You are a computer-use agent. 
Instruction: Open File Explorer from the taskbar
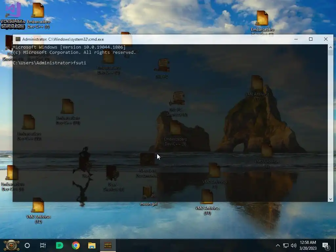click(x=92, y=245)
